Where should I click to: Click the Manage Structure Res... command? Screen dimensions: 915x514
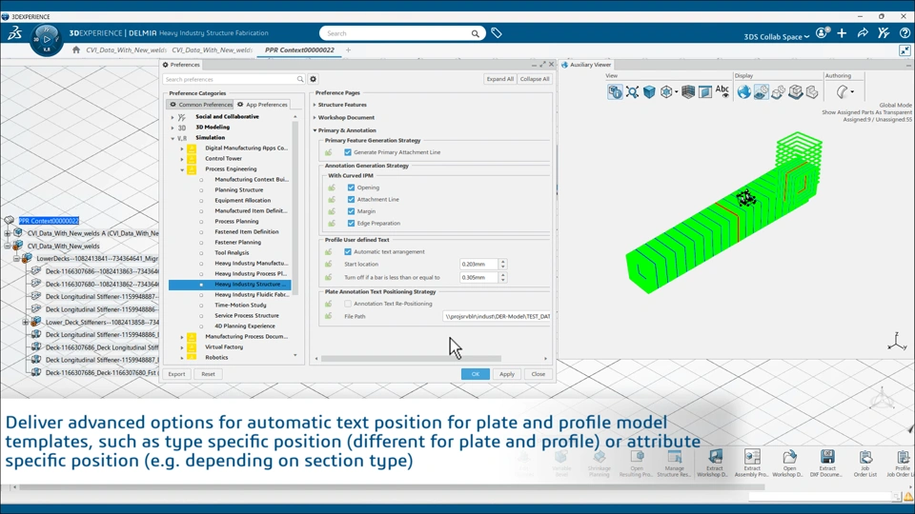pyautogui.click(x=674, y=464)
